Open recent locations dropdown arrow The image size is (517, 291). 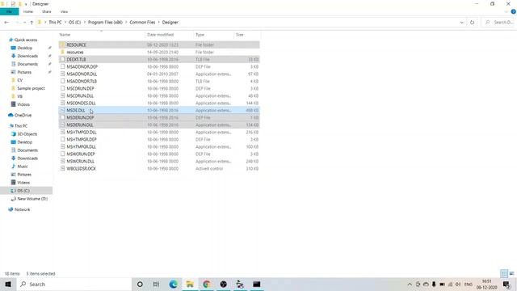tap(25, 23)
